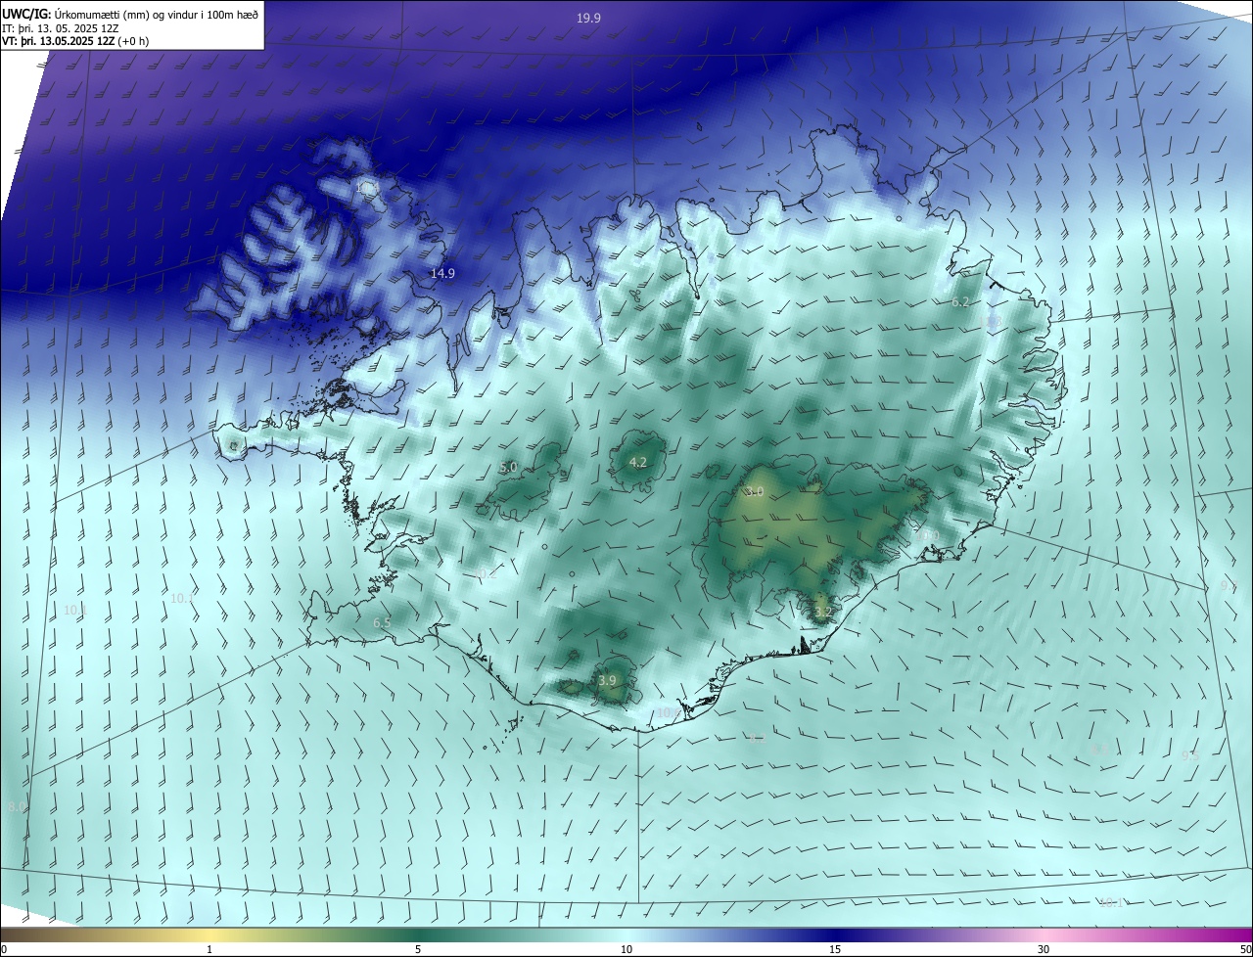Click the 8.0 value at the left edge

coord(17,806)
